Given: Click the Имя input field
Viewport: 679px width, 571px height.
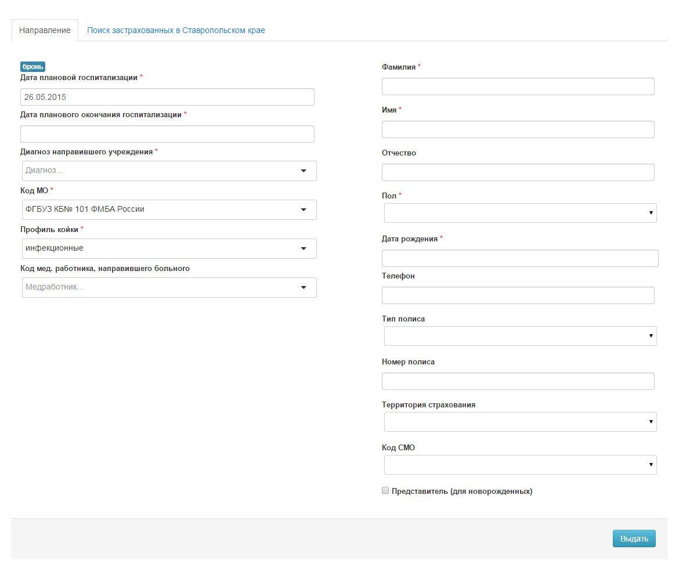Looking at the screenshot, I should (518, 129).
